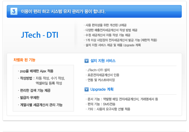The height and width of the screenshot is (132, 189).
Task: Click the Upgrade 계획 heading
Action: tap(102, 89)
